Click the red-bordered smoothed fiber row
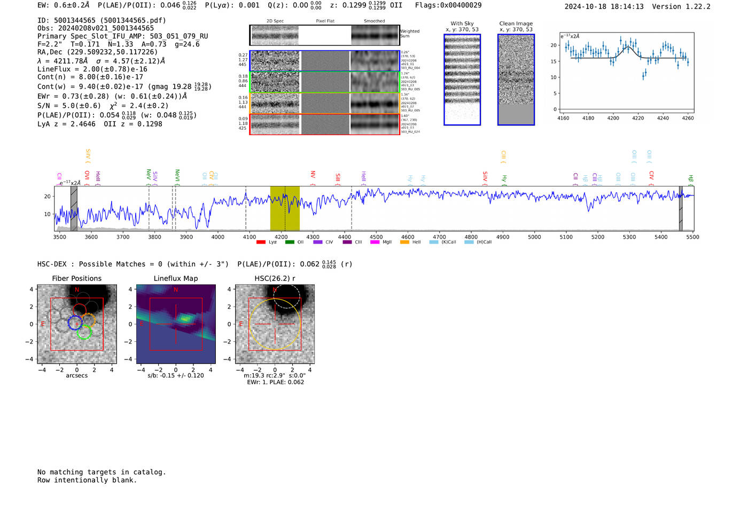Viewport: 748px width, 509px height. pos(375,124)
